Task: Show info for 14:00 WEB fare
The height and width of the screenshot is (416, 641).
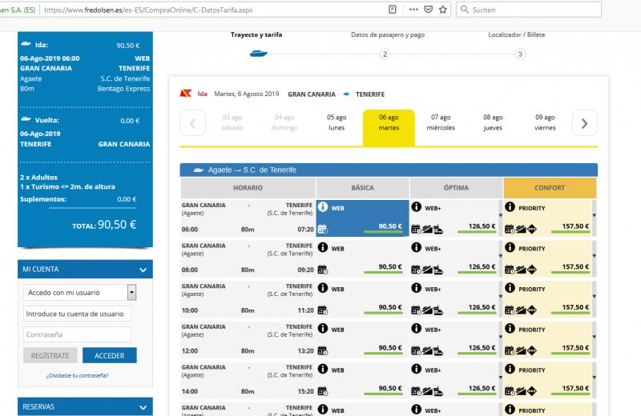Action: click(x=323, y=369)
